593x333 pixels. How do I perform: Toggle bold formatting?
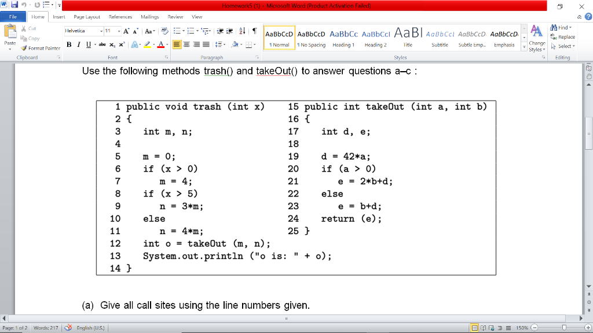point(69,44)
